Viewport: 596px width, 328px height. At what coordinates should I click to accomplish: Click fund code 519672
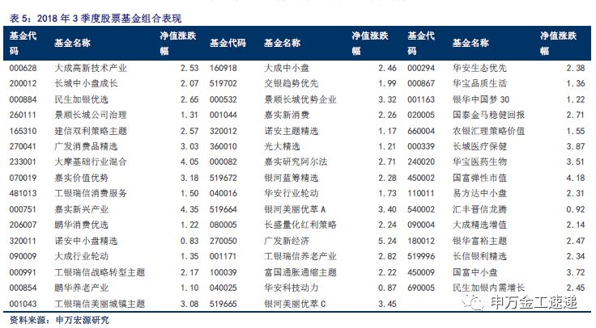(223, 178)
